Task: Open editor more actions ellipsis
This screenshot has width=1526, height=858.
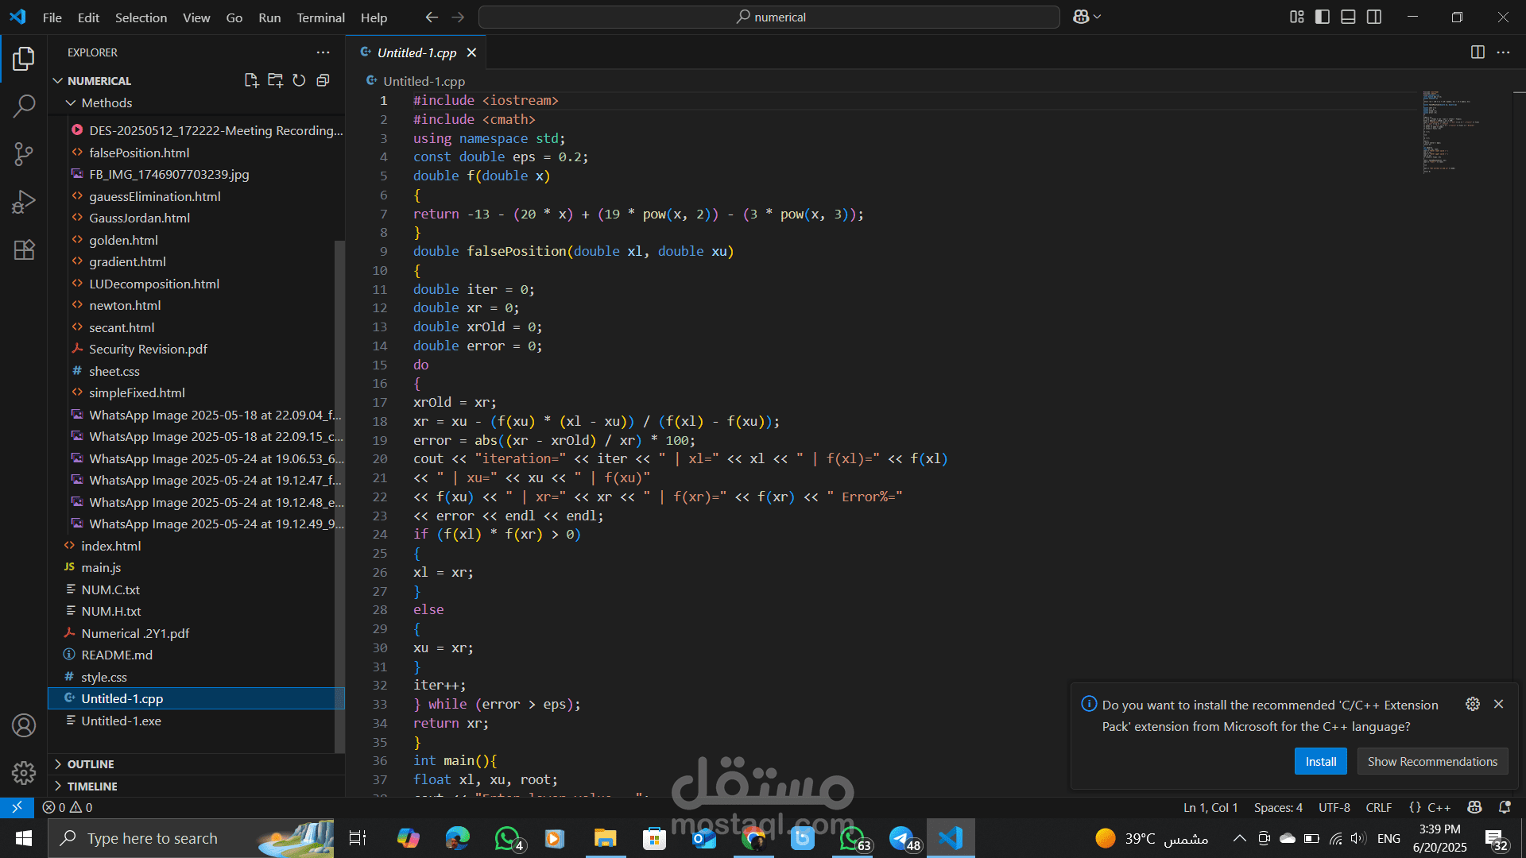Action: (x=1503, y=52)
